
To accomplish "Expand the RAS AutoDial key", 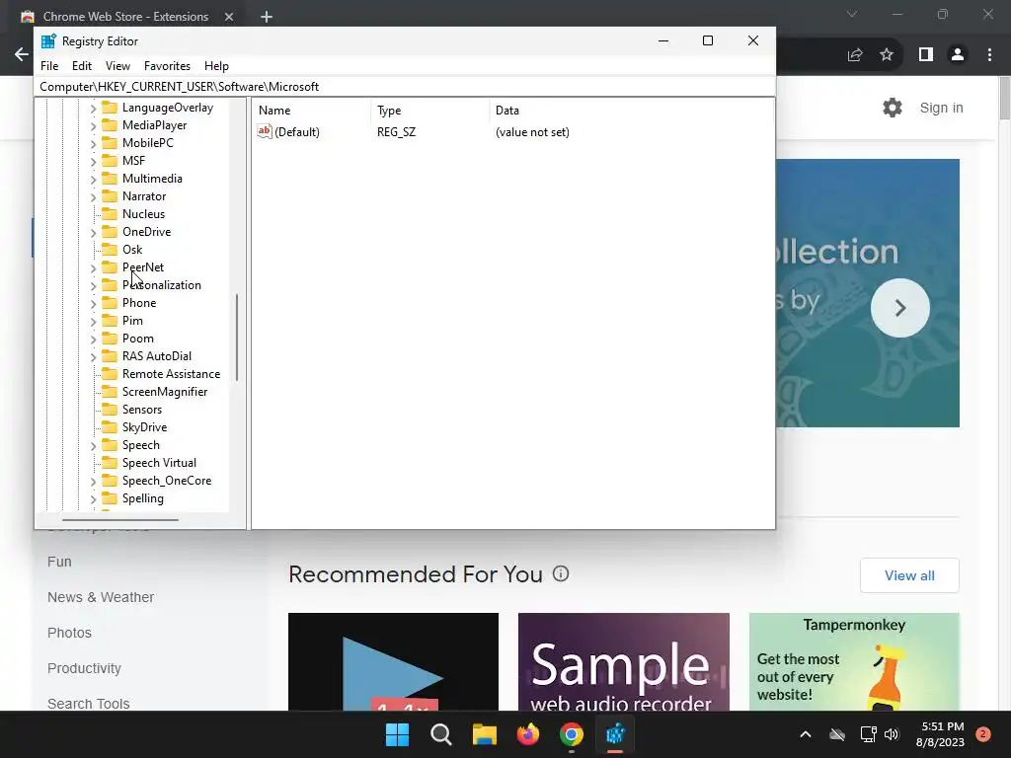I will 93,356.
